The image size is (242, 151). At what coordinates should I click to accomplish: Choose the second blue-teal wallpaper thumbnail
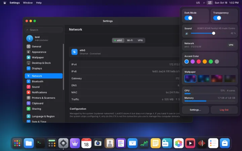click(x=204, y=79)
